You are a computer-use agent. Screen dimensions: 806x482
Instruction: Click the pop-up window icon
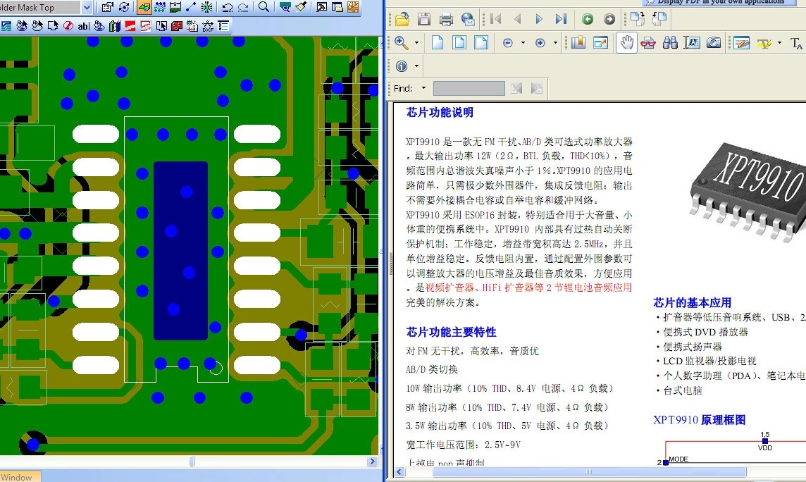coord(600,43)
